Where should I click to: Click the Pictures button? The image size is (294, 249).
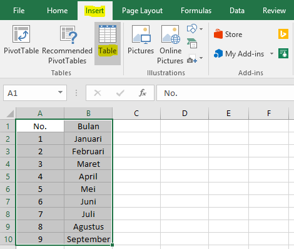tap(141, 40)
